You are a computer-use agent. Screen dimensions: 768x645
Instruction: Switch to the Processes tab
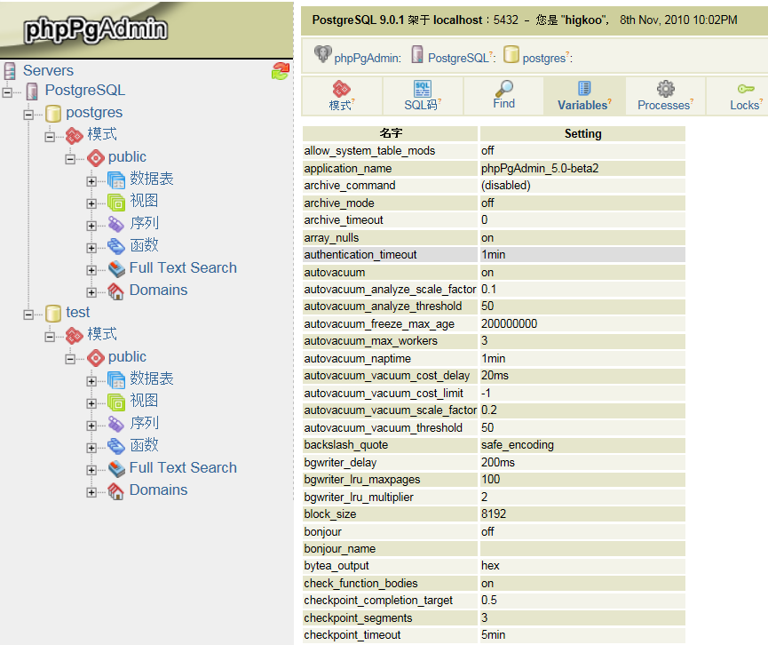coord(665,96)
